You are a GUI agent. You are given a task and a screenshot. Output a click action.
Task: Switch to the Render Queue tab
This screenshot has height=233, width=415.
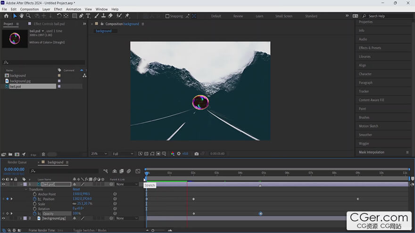(x=17, y=162)
